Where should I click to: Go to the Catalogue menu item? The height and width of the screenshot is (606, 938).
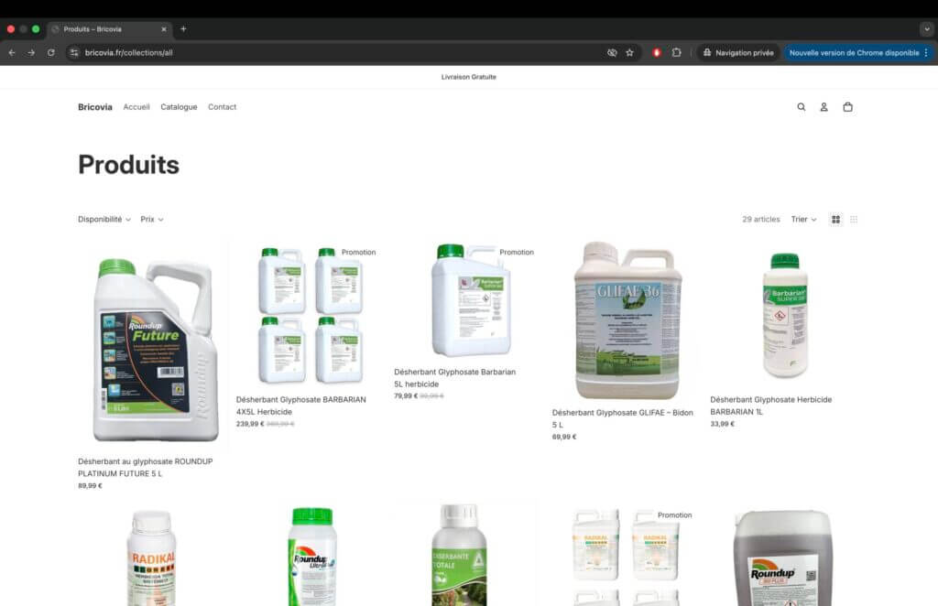click(x=179, y=107)
